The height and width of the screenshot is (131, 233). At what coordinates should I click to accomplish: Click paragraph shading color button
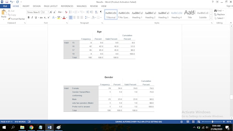coord(93,17)
